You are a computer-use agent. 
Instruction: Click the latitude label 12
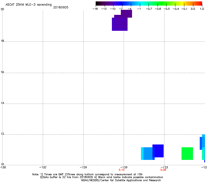pos(2,134)
